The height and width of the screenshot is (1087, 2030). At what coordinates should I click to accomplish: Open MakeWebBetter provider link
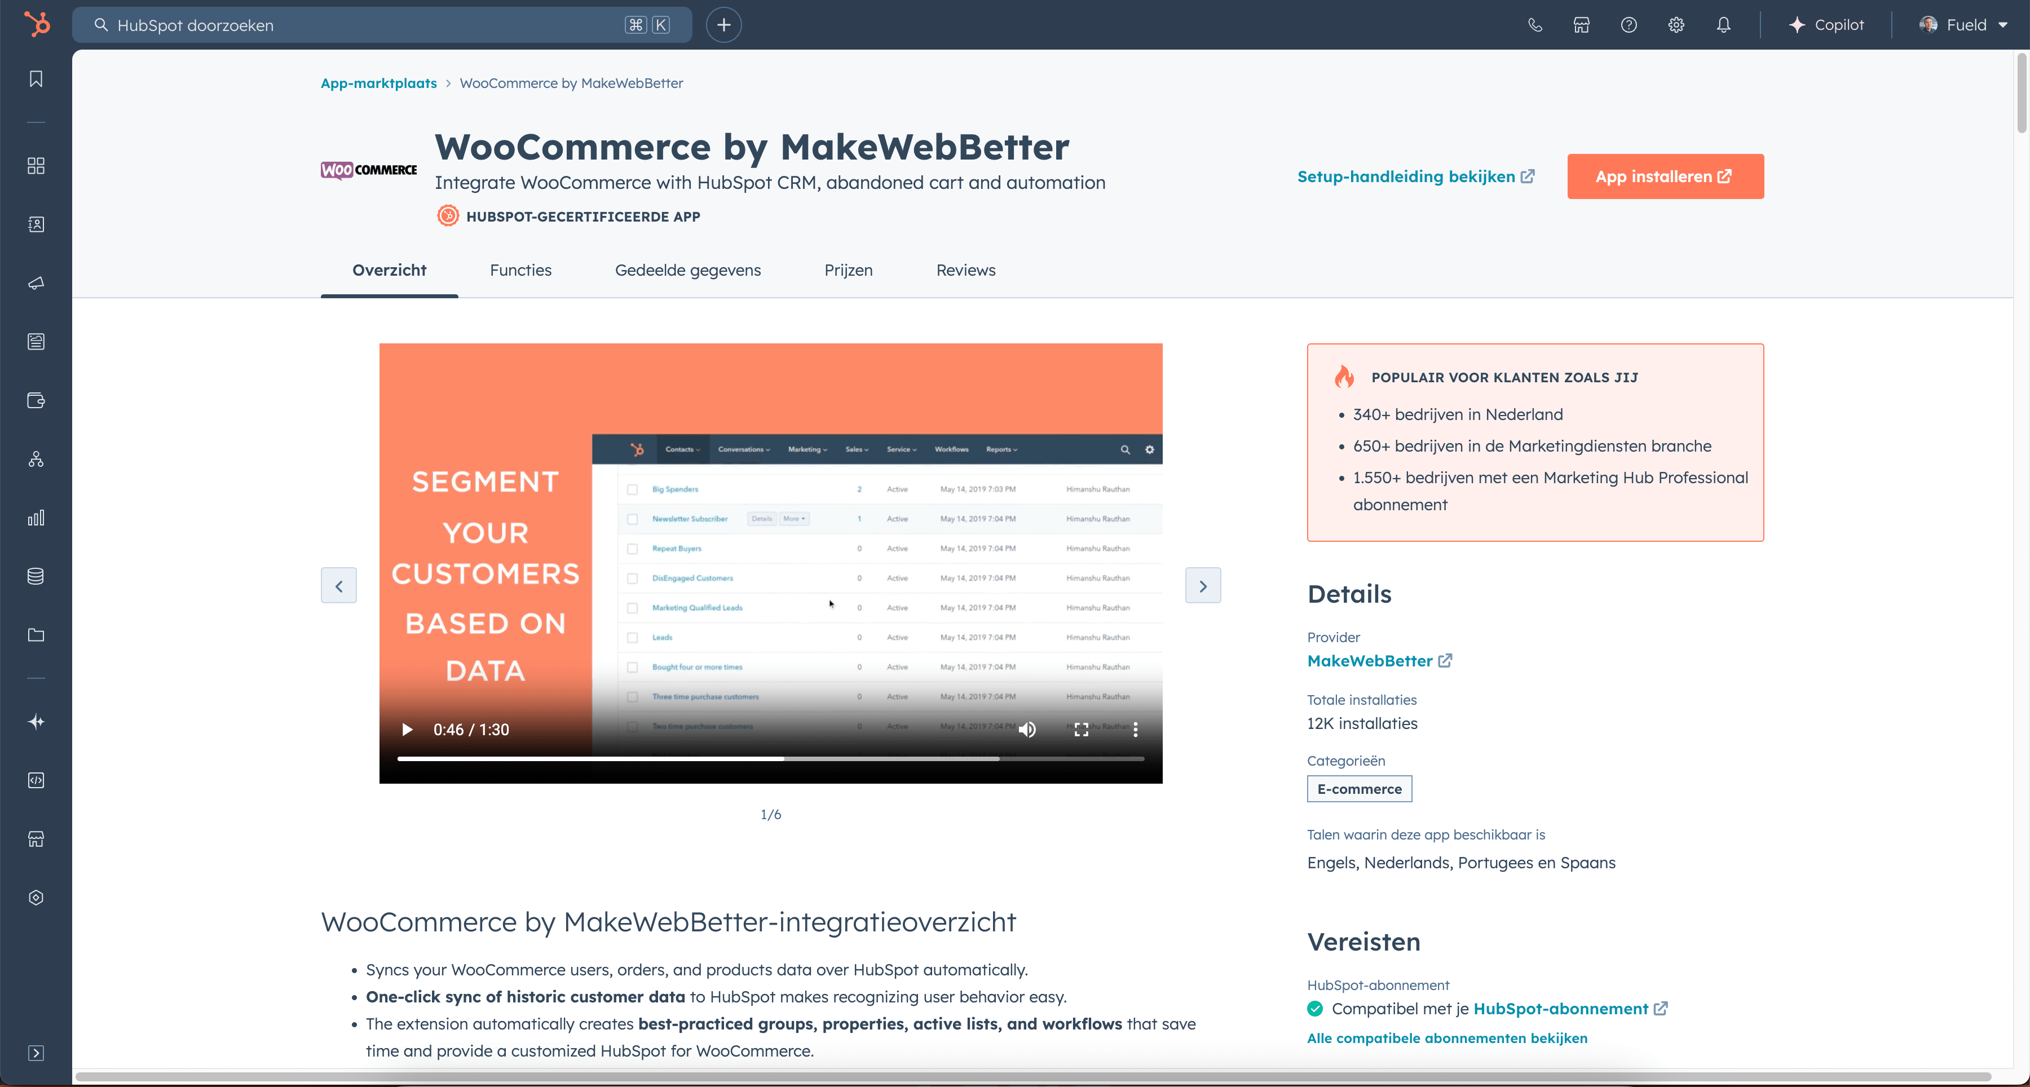pos(1379,661)
